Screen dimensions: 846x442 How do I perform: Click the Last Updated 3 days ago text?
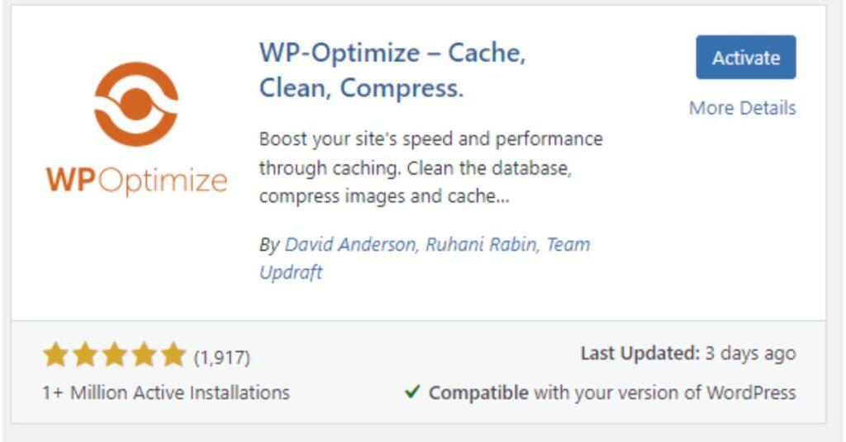[x=688, y=354]
